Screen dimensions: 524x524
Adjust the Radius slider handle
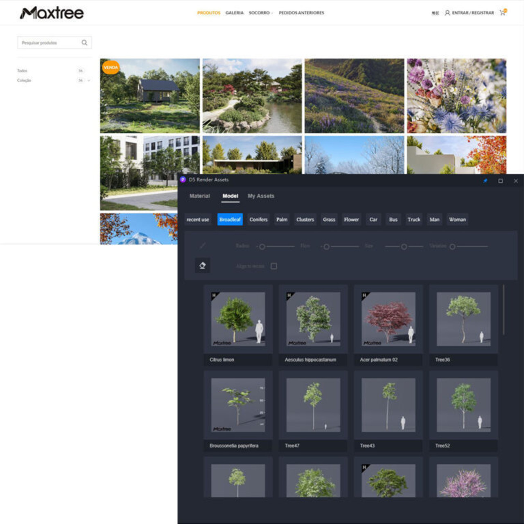click(x=262, y=246)
